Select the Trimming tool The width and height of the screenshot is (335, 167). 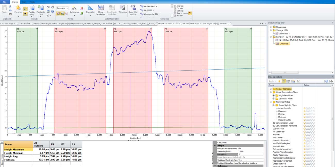122,8
